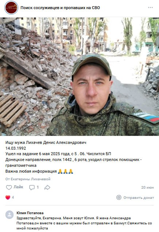This screenshot has height=232, width=159.
Task: Open the post date 20 июн
Action: pos(147,188)
